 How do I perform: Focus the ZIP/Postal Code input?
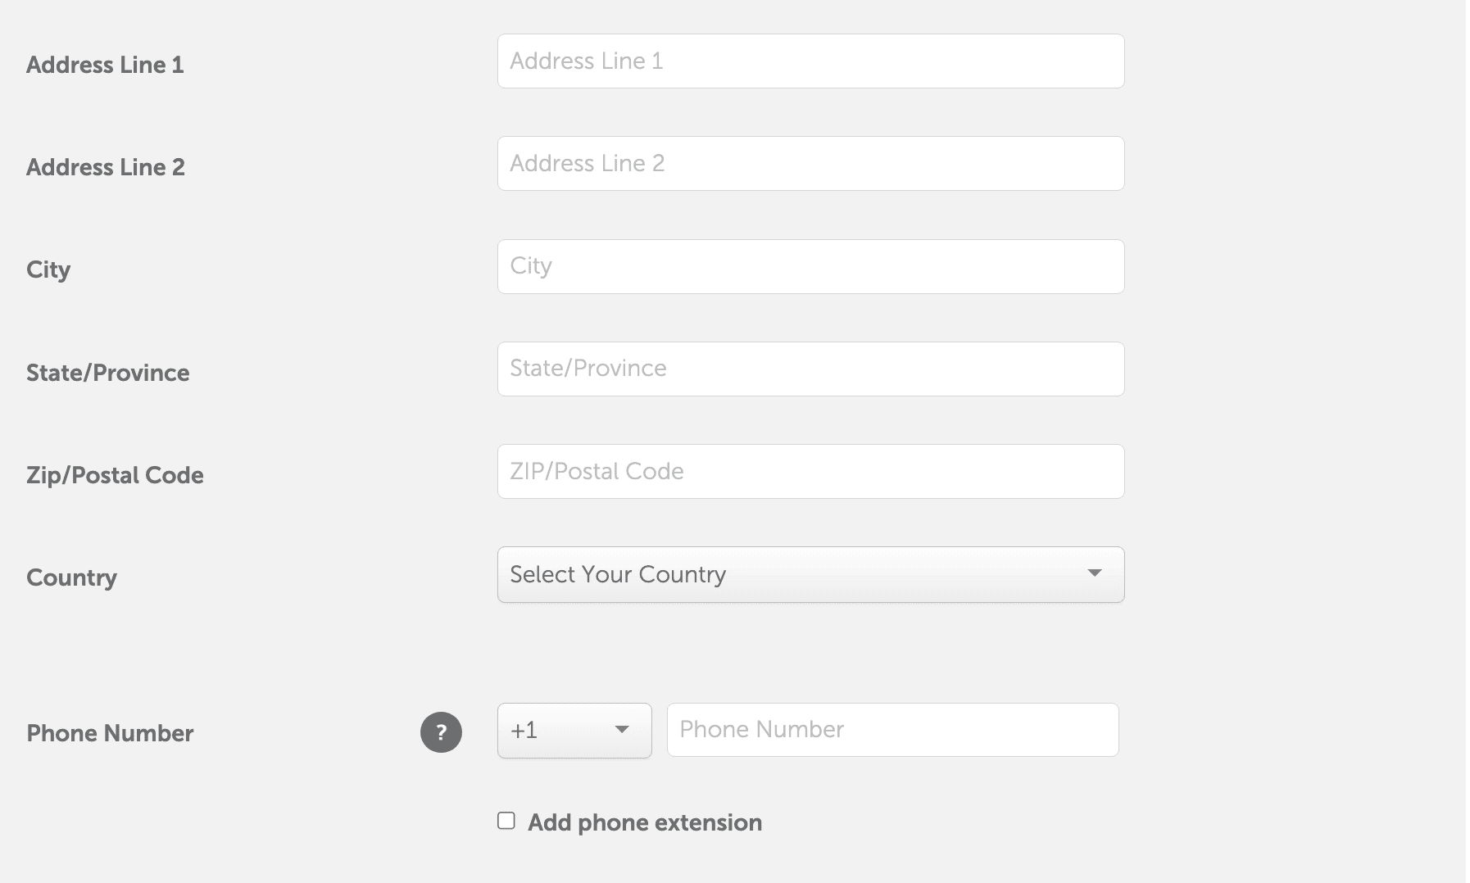coord(810,471)
